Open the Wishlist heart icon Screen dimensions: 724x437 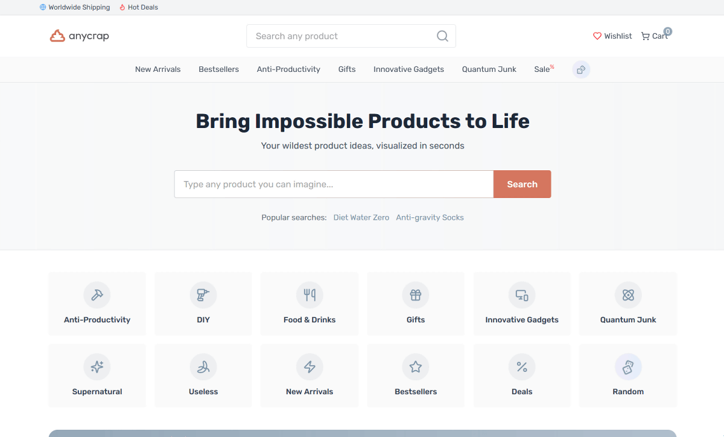[x=597, y=36]
